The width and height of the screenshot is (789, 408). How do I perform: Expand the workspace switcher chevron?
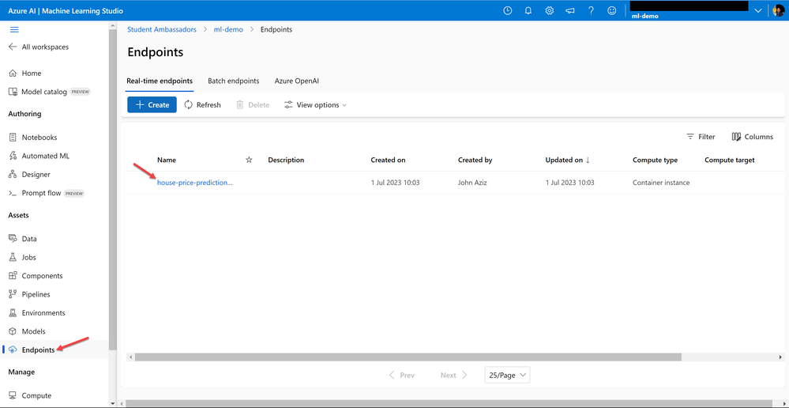pyautogui.click(x=758, y=11)
